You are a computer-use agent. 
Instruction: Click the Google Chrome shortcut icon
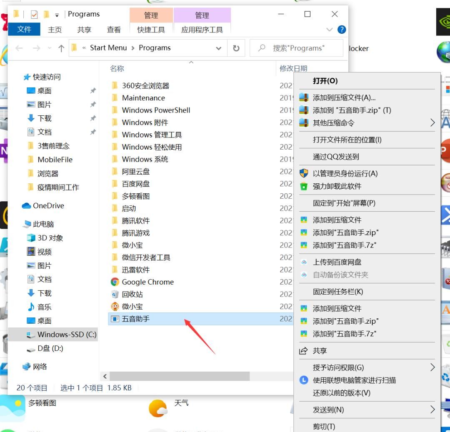115,282
